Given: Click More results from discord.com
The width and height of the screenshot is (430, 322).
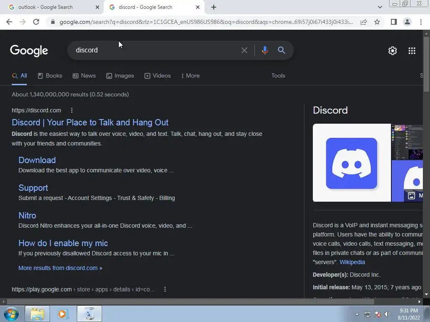Looking at the screenshot, I should point(60,268).
